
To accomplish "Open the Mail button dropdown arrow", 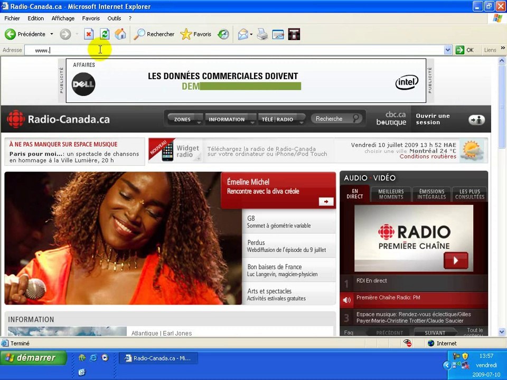I will [251, 34].
